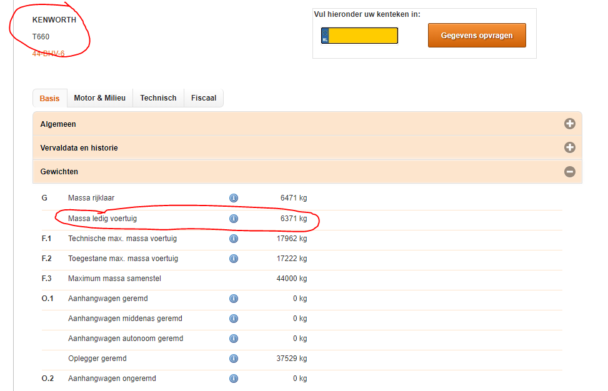Click info icon beside Aanhangwagen geremd

coord(234,299)
